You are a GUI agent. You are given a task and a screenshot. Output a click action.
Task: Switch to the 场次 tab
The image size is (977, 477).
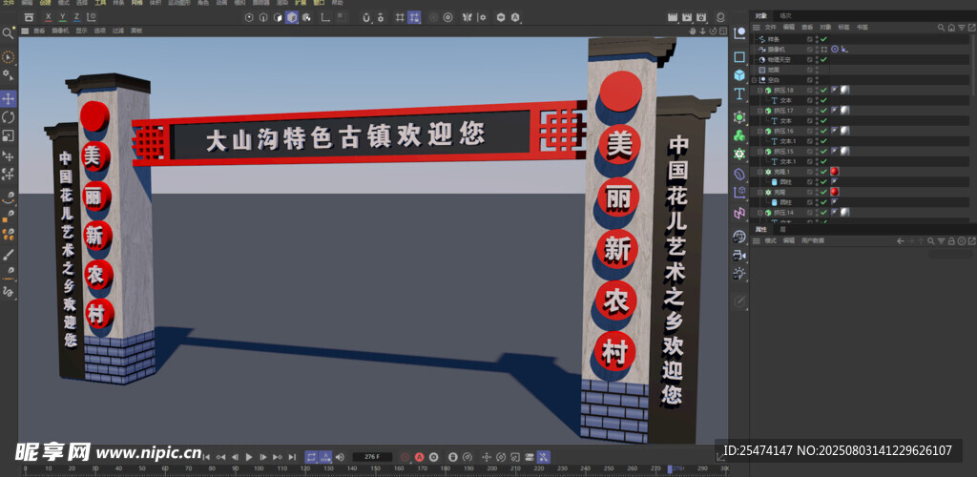pos(785,16)
